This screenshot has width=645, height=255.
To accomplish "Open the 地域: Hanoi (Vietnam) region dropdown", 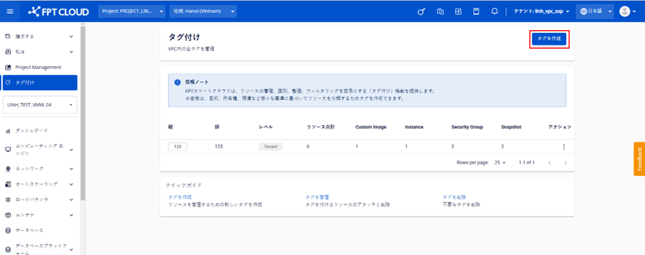I will click(203, 12).
